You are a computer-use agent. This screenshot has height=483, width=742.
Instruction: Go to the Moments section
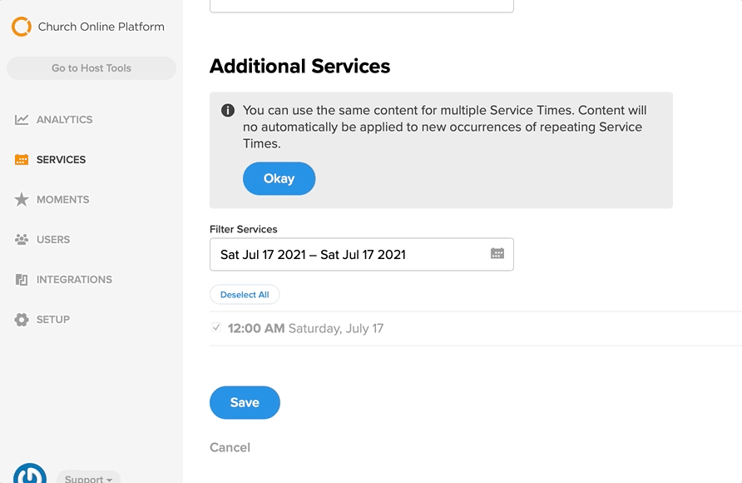[x=63, y=199]
